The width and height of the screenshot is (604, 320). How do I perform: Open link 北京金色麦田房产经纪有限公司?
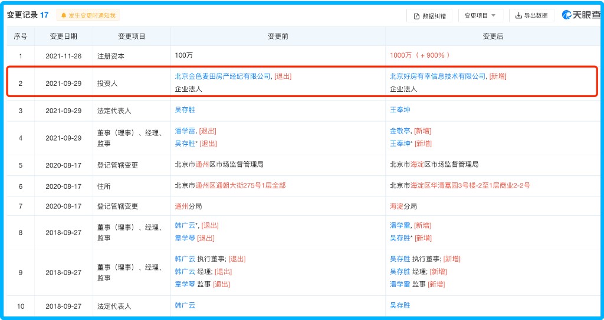click(222, 76)
